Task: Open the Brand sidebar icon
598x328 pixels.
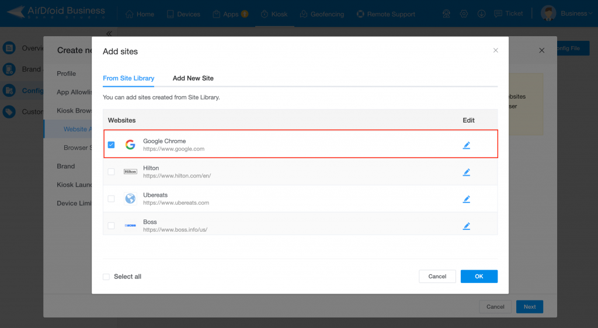Action: click(x=9, y=69)
